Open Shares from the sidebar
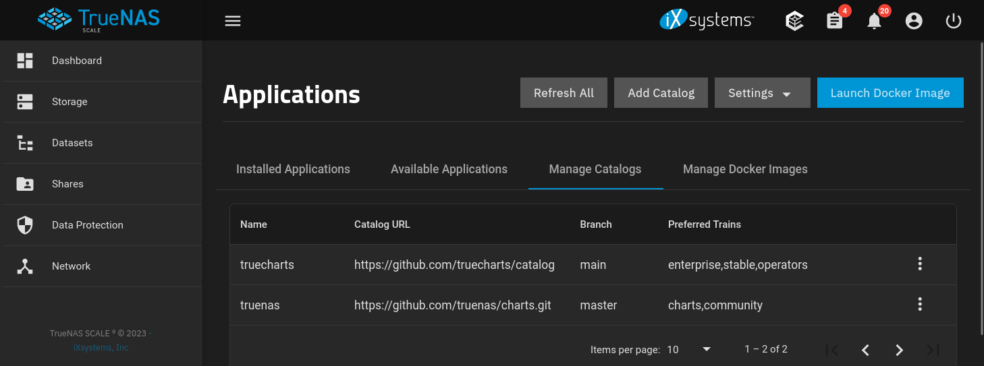 click(102, 184)
